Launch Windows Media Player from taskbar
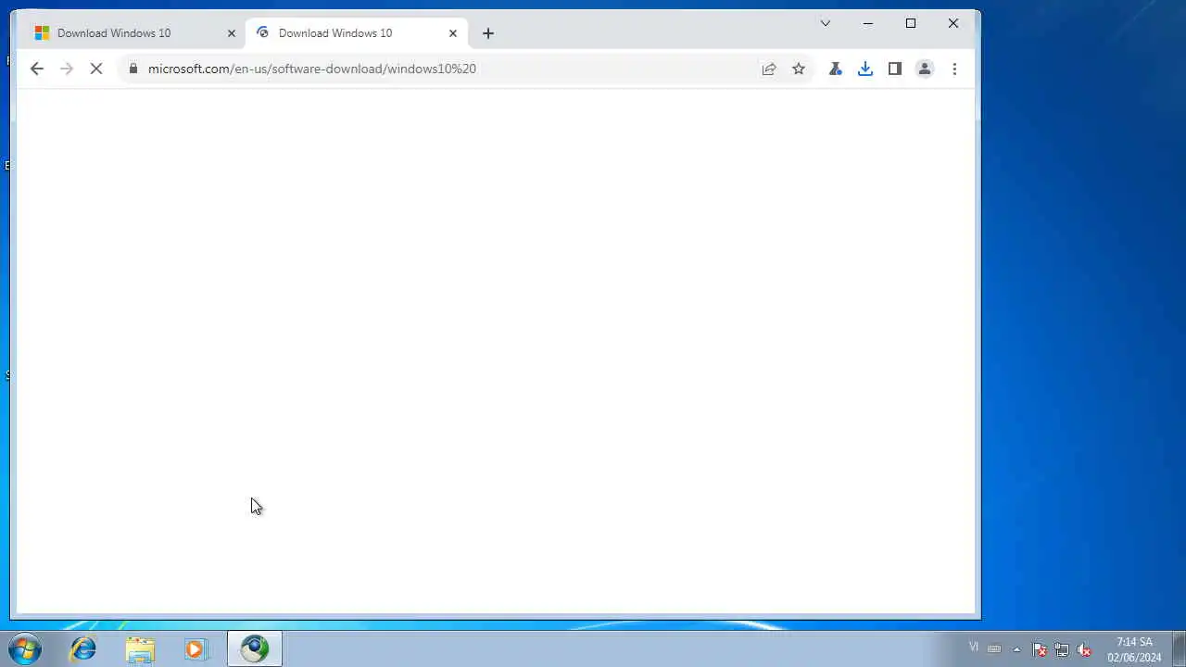The height and width of the screenshot is (667, 1186). (x=196, y=648)
